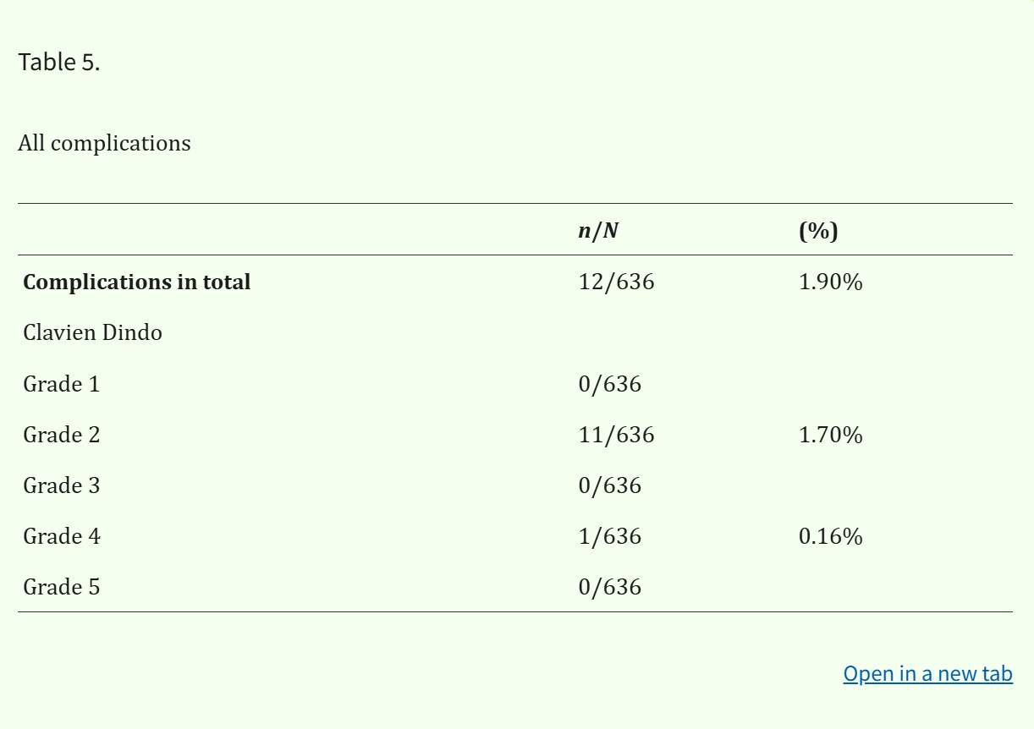Select the Grade 5 row label
The image size is (1034, 729).
61,587
